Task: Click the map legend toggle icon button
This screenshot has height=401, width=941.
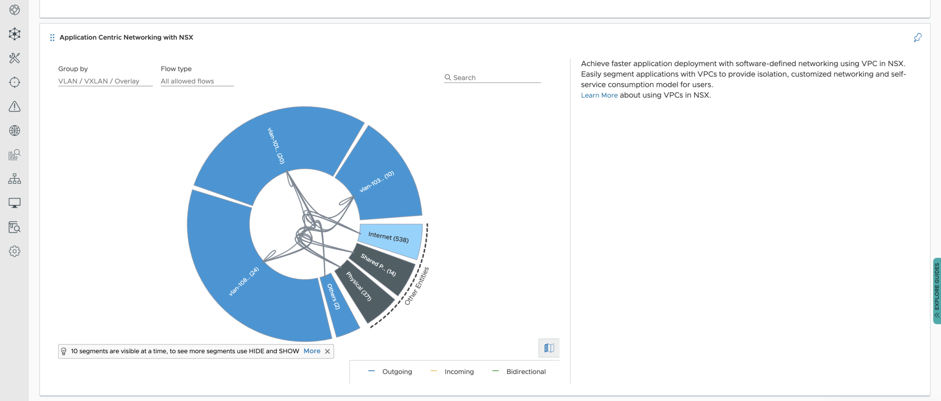Action: tap(549, 348)
